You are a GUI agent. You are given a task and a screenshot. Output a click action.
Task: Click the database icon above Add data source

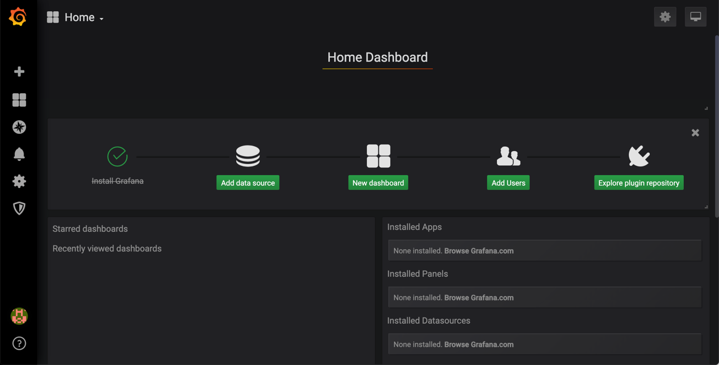pos(248,155)
